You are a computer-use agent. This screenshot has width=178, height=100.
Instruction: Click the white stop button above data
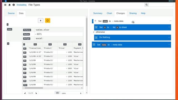(x=41, y=21)
